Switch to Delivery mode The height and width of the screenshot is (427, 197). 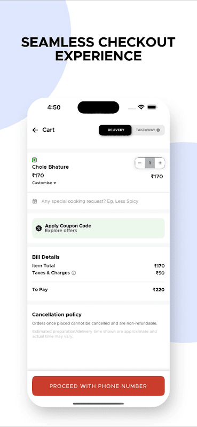(115, 130)
